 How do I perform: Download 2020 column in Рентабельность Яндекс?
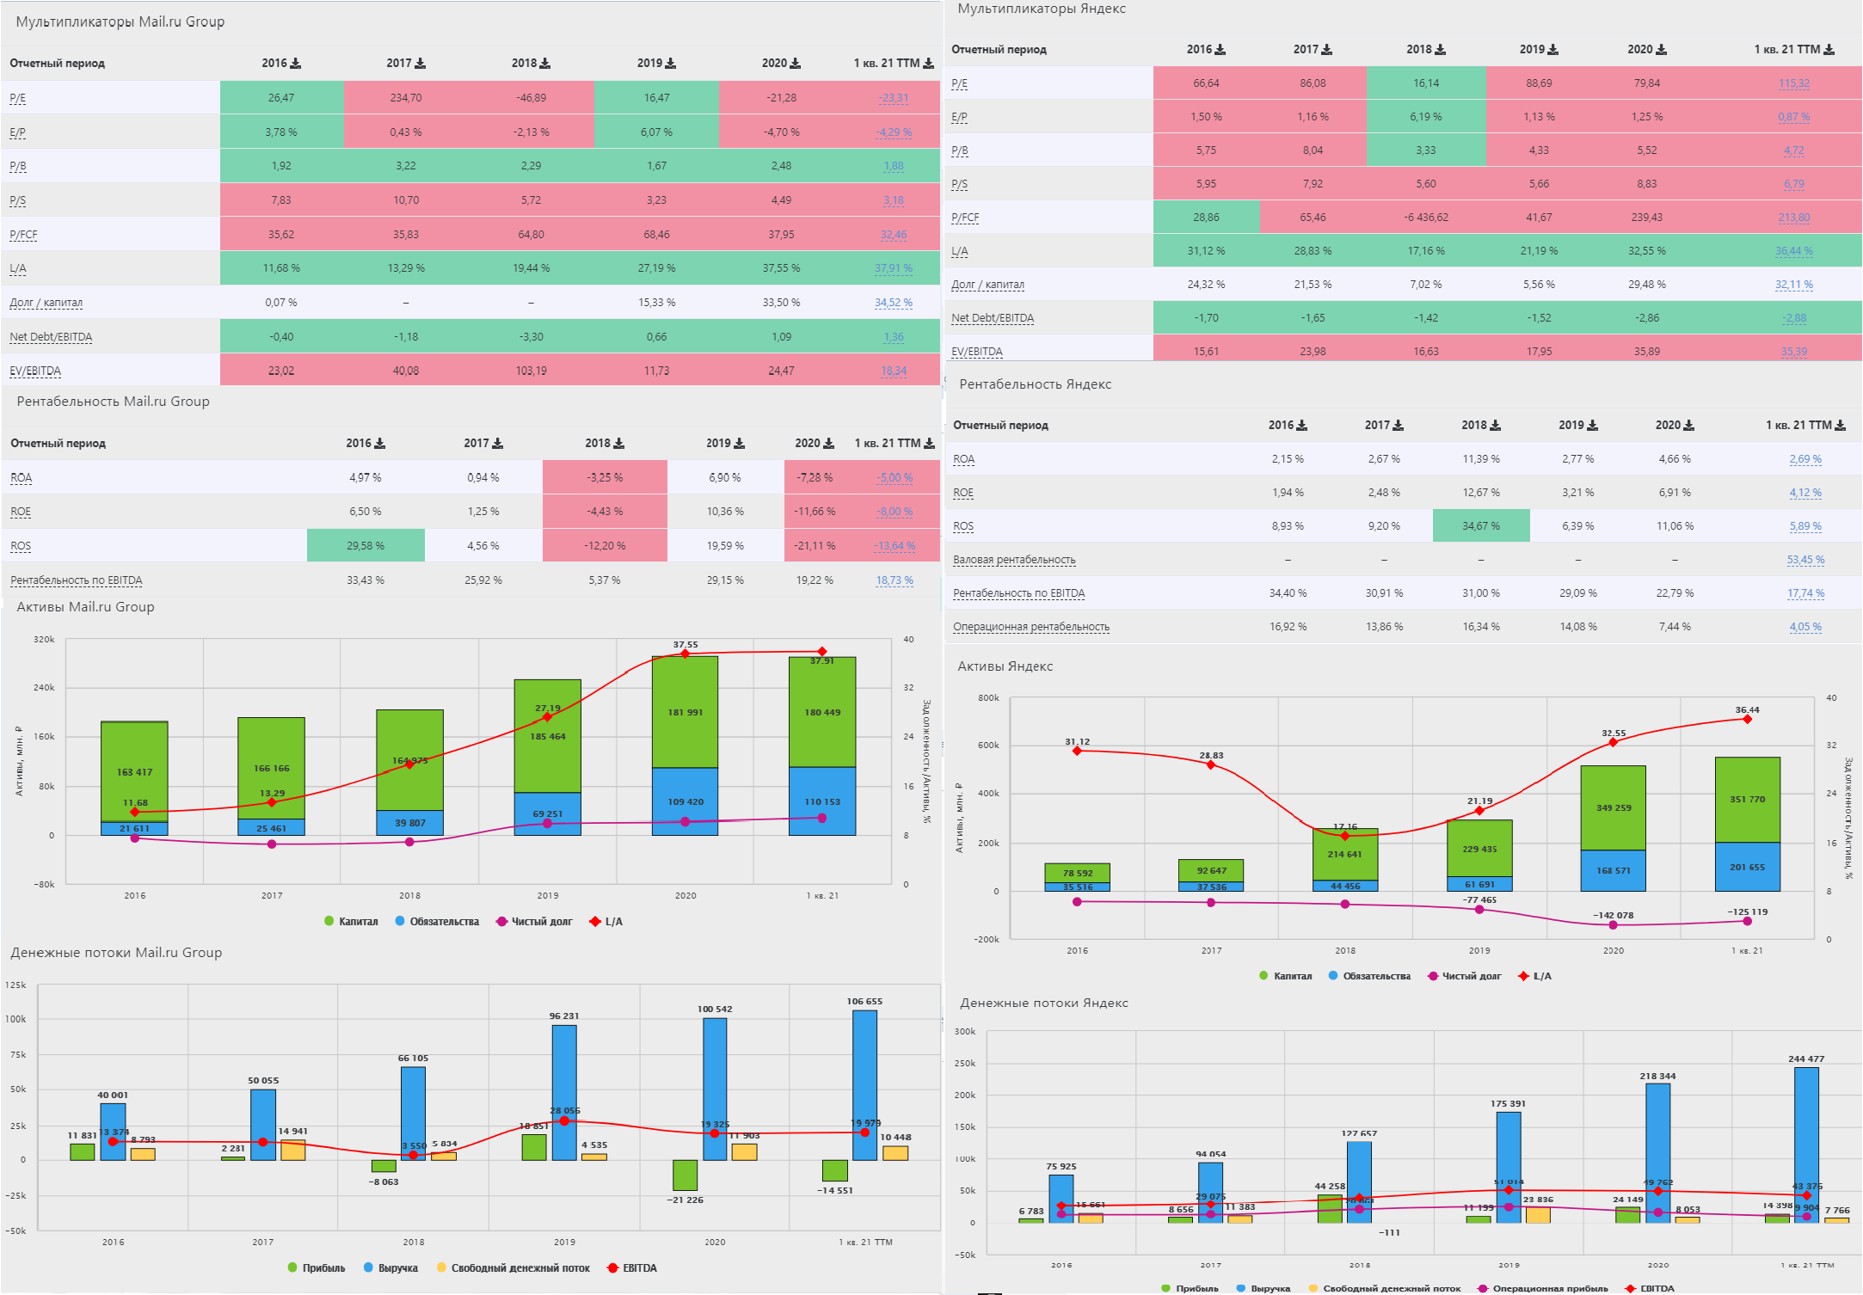click(x=1689, y=426)
